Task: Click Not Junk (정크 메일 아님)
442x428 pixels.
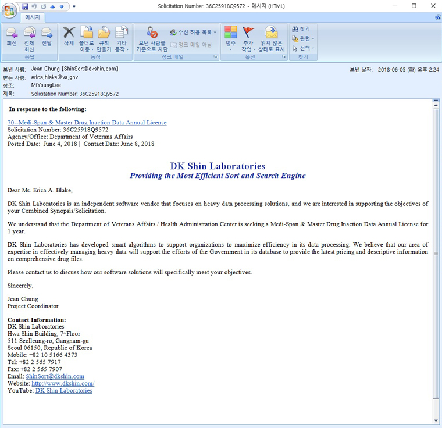Action: (191, 45)
